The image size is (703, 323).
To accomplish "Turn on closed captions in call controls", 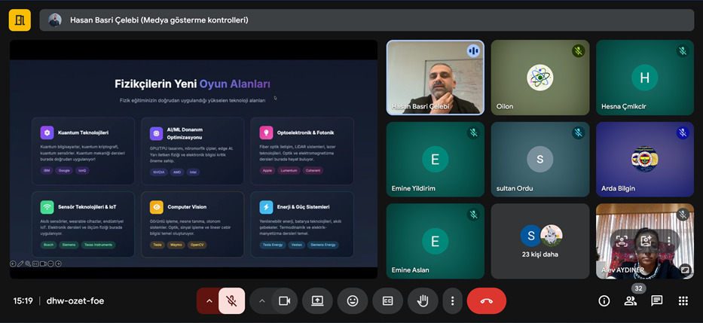I will click(x=387, y=300).
